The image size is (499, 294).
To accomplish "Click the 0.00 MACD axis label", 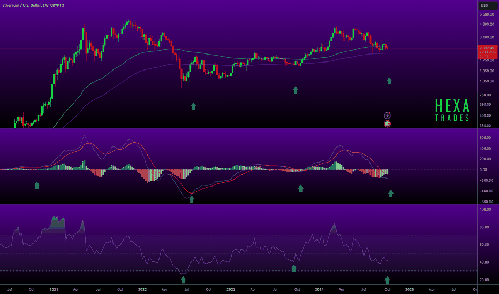I will pyautogui.click(x=483, y=170).
